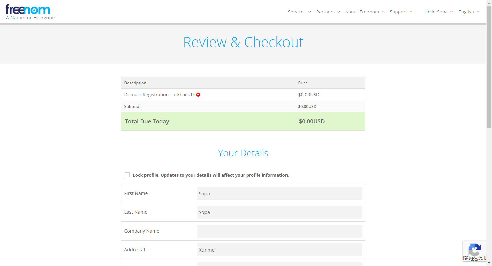
Task: Click the A Name for Everyone tagline
Action: [30, 18]
